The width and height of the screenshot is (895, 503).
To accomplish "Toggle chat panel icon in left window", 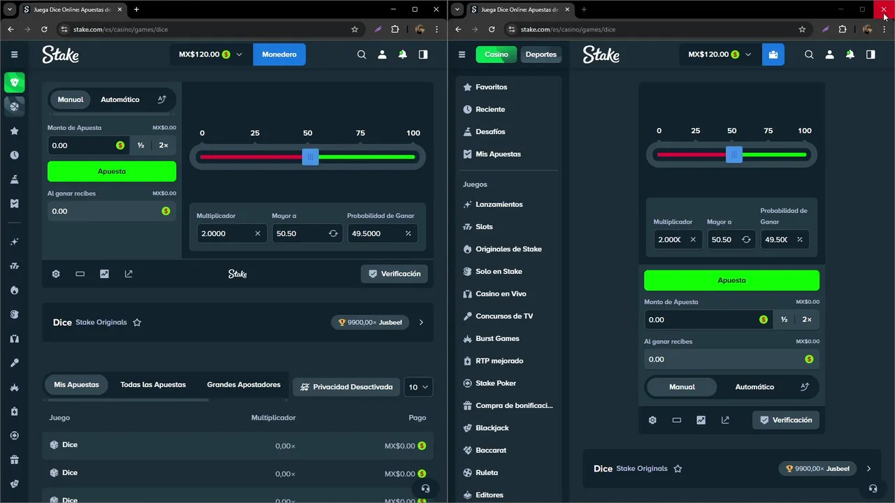I will pyautogui.click(x=423, y=54).
